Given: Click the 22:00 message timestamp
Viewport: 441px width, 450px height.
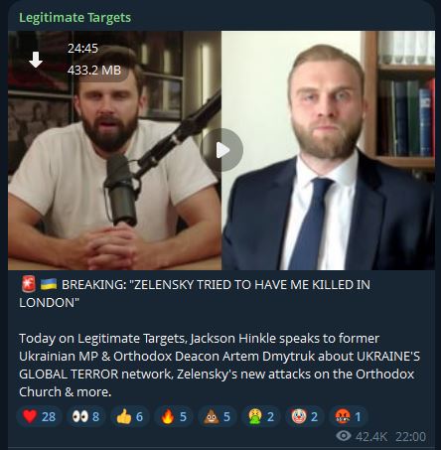Looking at the screenshot, I should click(x=410, y=437).
